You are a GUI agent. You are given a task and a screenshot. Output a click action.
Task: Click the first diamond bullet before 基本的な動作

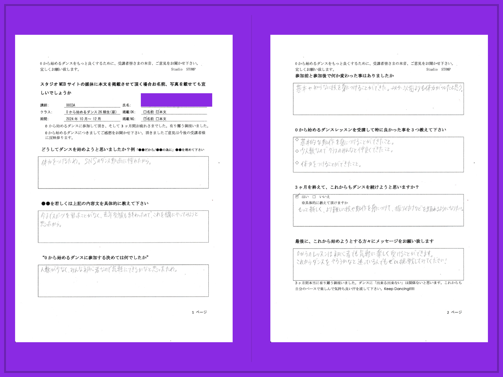click(297, 139)
